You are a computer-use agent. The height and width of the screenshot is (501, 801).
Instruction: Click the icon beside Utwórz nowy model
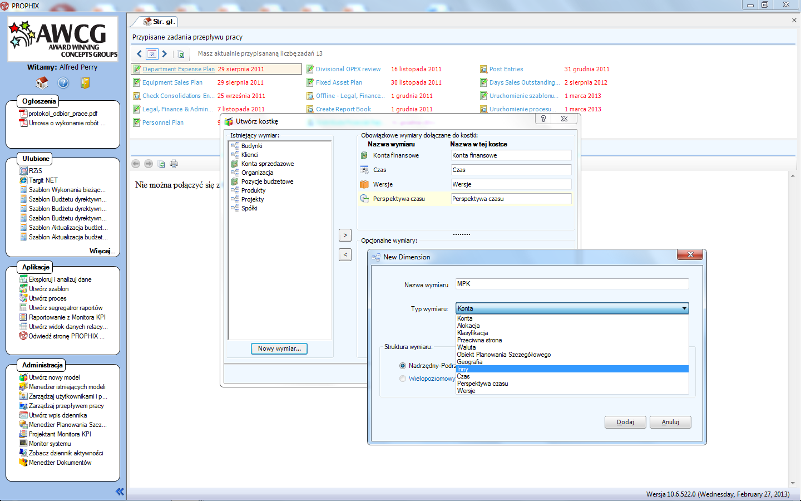pyautogui.click(x=23, y=377)
